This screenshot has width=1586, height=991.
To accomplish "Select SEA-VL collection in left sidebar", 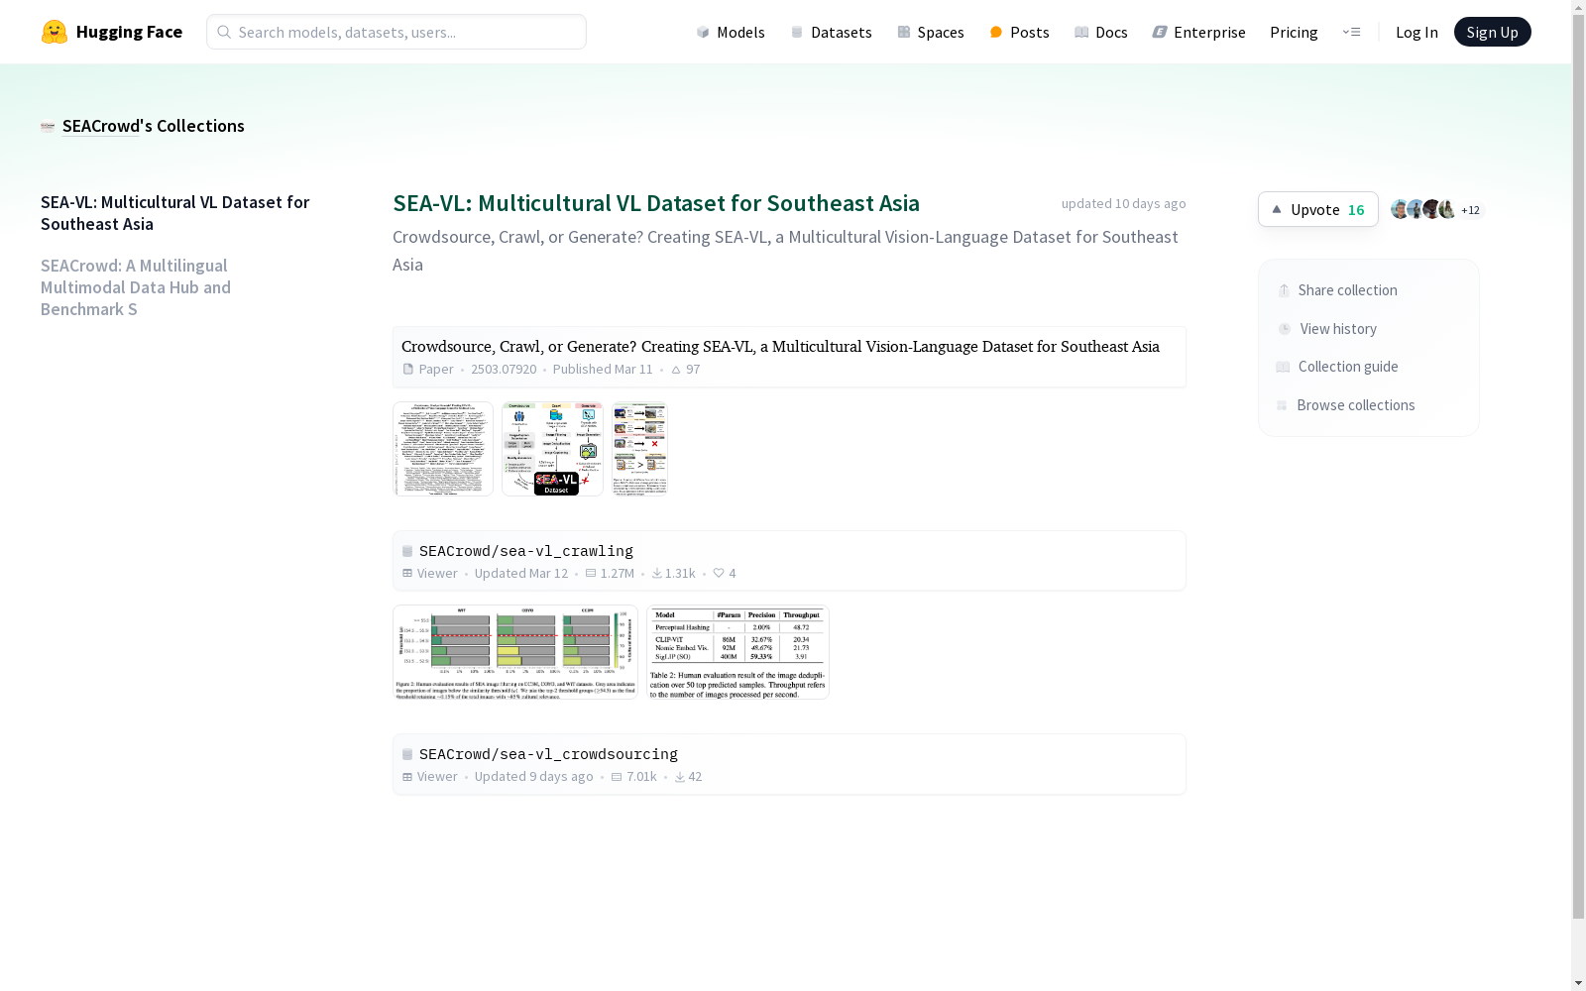I will click(175, 213).
